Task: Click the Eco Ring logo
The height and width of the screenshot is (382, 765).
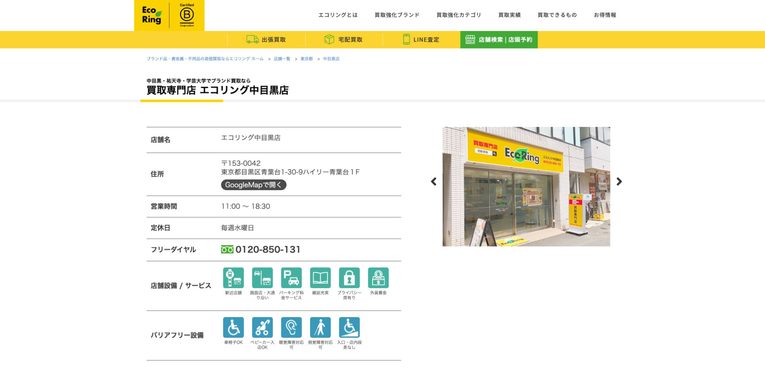Action: click(152, 16)
